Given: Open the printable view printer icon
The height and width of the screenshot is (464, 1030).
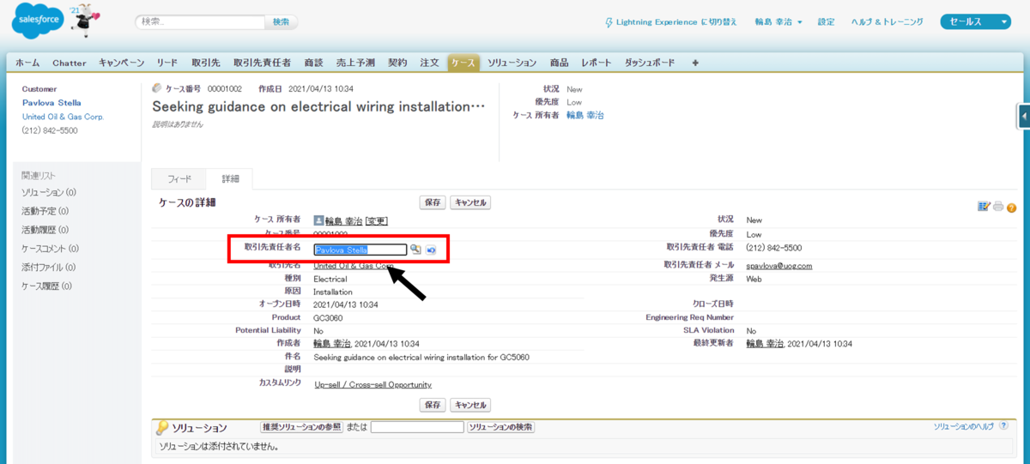Looking at the screenshot, I should [x=998, y=206].
